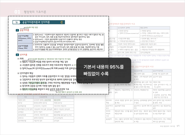
Task: Click the chapter title "행정학의 기초이론"
Action: point(35,12)
